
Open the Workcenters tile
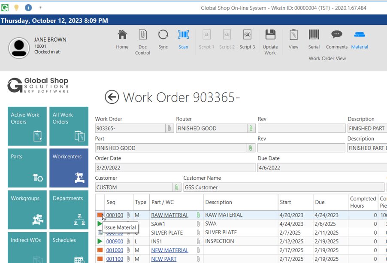coord(69,168)
